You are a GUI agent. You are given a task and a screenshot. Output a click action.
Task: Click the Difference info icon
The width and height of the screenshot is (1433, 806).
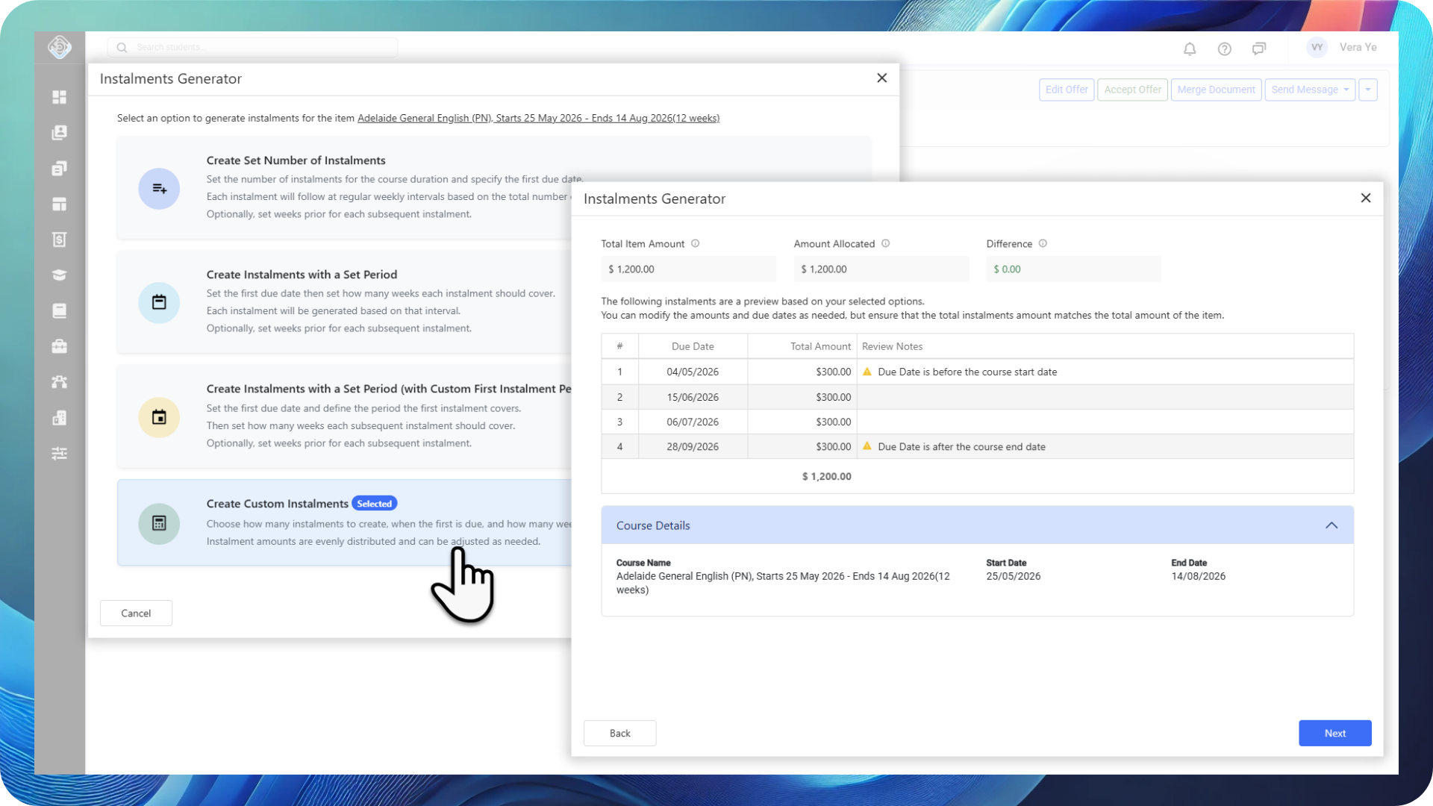coord(1043,243)
